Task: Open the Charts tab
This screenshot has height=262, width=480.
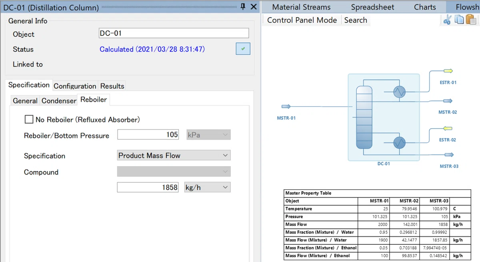Action: (x=425, y=7)
